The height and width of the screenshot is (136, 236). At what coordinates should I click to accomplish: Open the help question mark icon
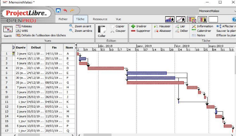(234, 19)
